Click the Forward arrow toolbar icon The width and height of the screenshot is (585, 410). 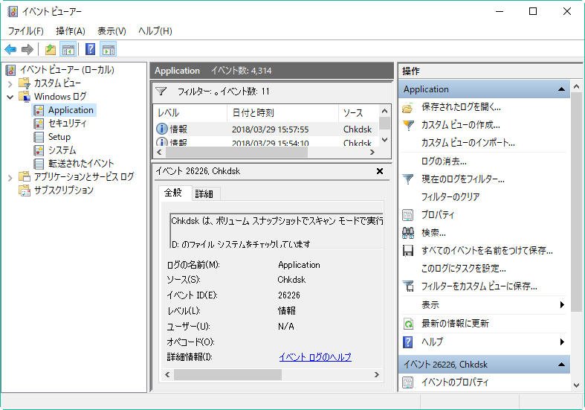click(28, 49)
